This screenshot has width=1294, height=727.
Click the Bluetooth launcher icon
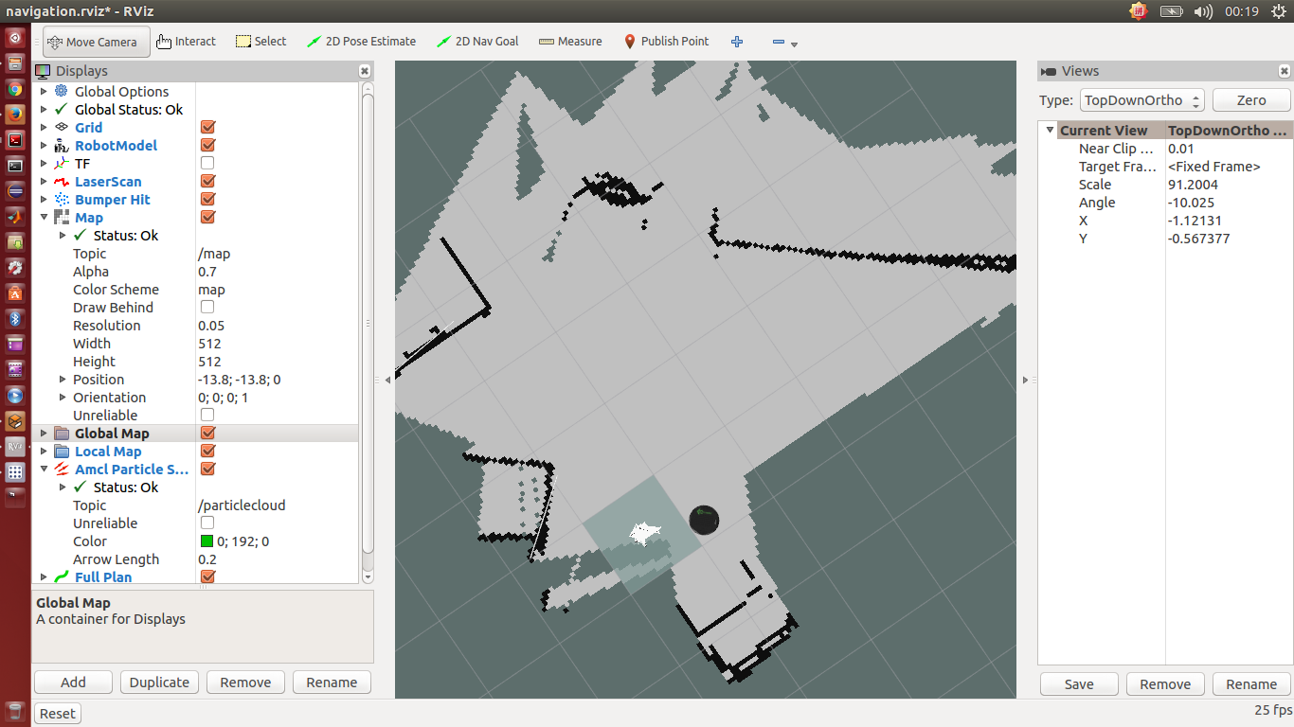coord(15,319)
